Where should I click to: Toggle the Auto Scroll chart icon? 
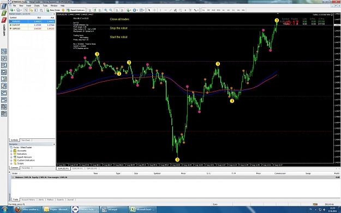[x=117, y=10]
